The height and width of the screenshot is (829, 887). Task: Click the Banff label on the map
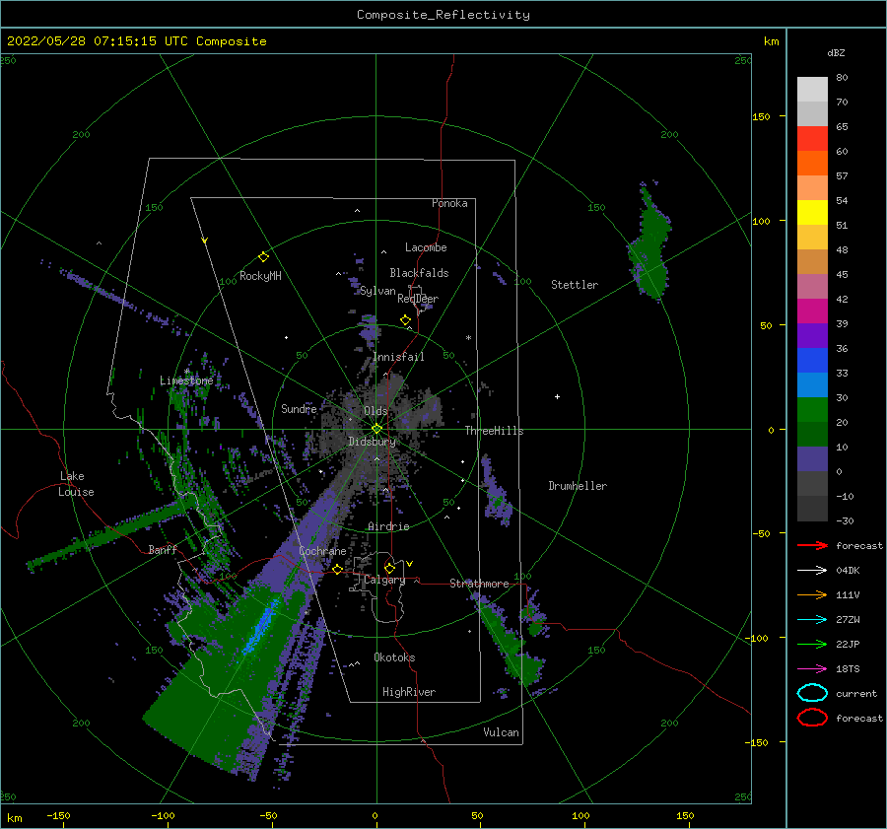coord(163,549)
